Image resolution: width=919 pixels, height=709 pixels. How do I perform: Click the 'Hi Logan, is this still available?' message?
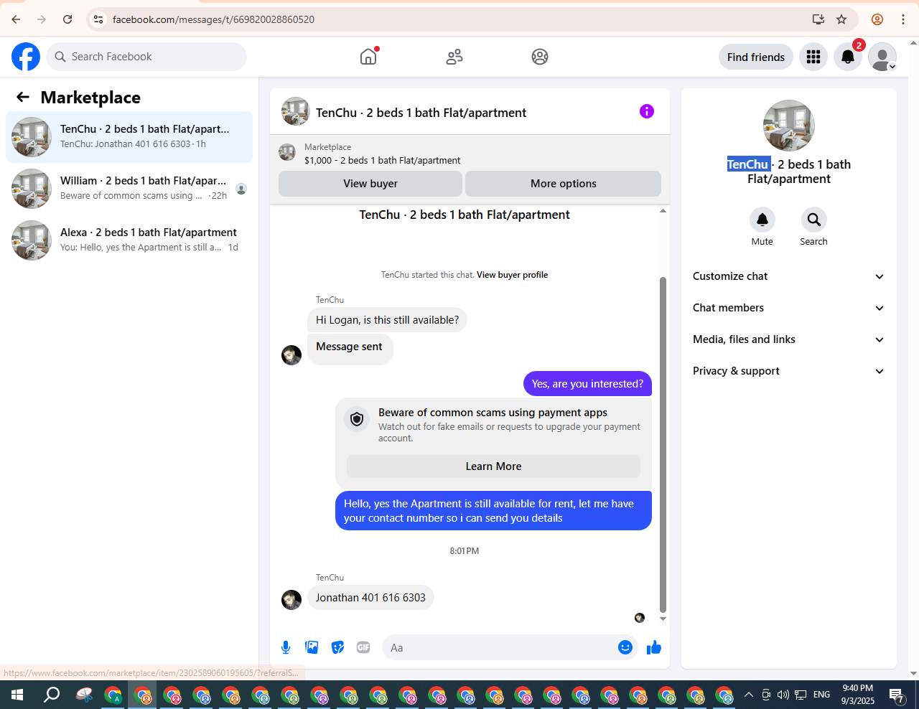(387, 320)
